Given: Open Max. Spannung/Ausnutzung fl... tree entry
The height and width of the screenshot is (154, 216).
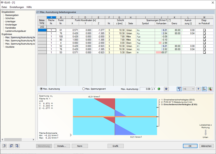Looking at the screenshot, I should (20, 41).
